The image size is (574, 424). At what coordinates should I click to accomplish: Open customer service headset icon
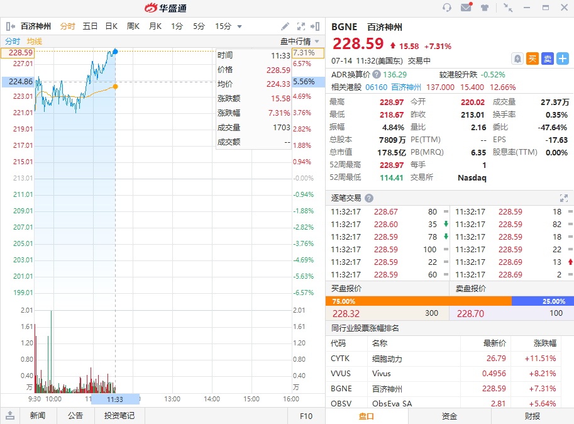(x=446, y=8)
